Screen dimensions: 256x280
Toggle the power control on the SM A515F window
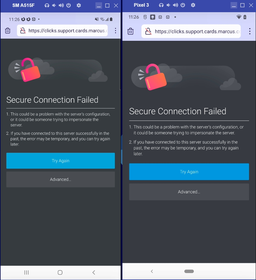(x=69, y=5)
